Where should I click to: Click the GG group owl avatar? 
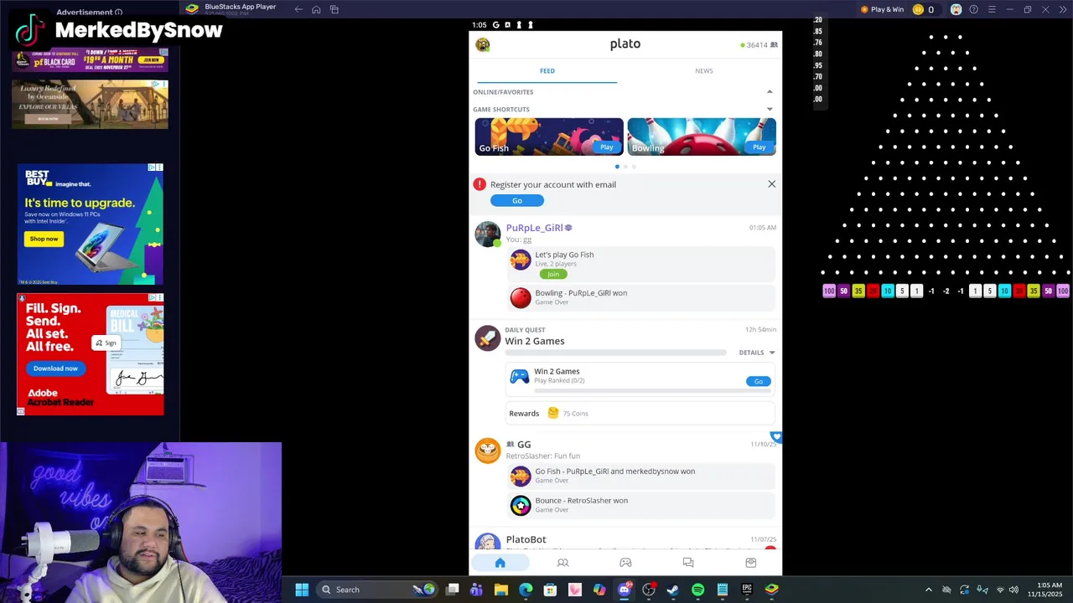click(487, 451)
